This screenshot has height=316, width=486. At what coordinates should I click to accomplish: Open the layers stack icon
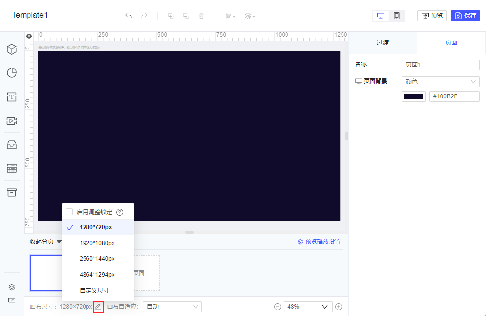click(x=12, y=287)
